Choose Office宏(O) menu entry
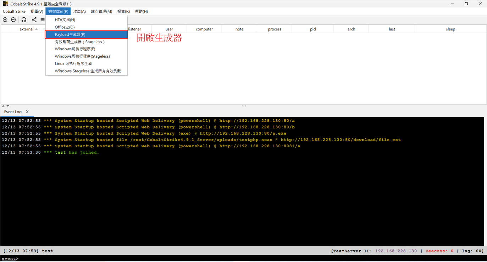The width and height of the screenshot is (487, 262). [86, 27]
